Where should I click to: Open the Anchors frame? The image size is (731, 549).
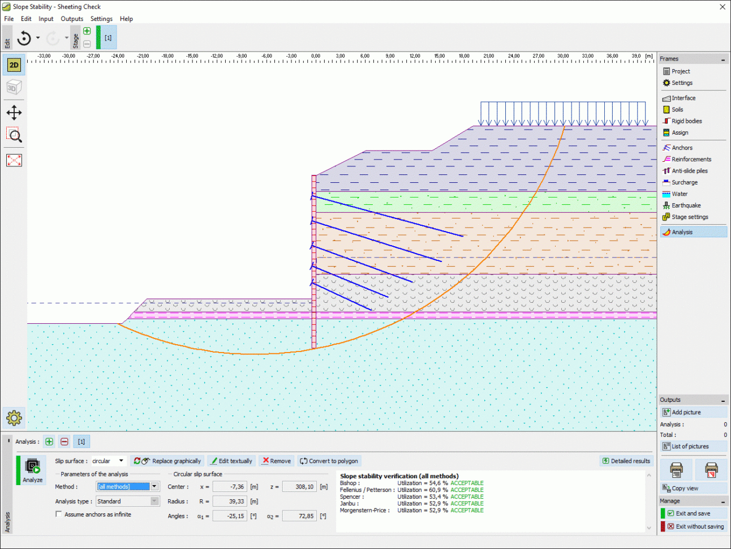pos(682,148)
